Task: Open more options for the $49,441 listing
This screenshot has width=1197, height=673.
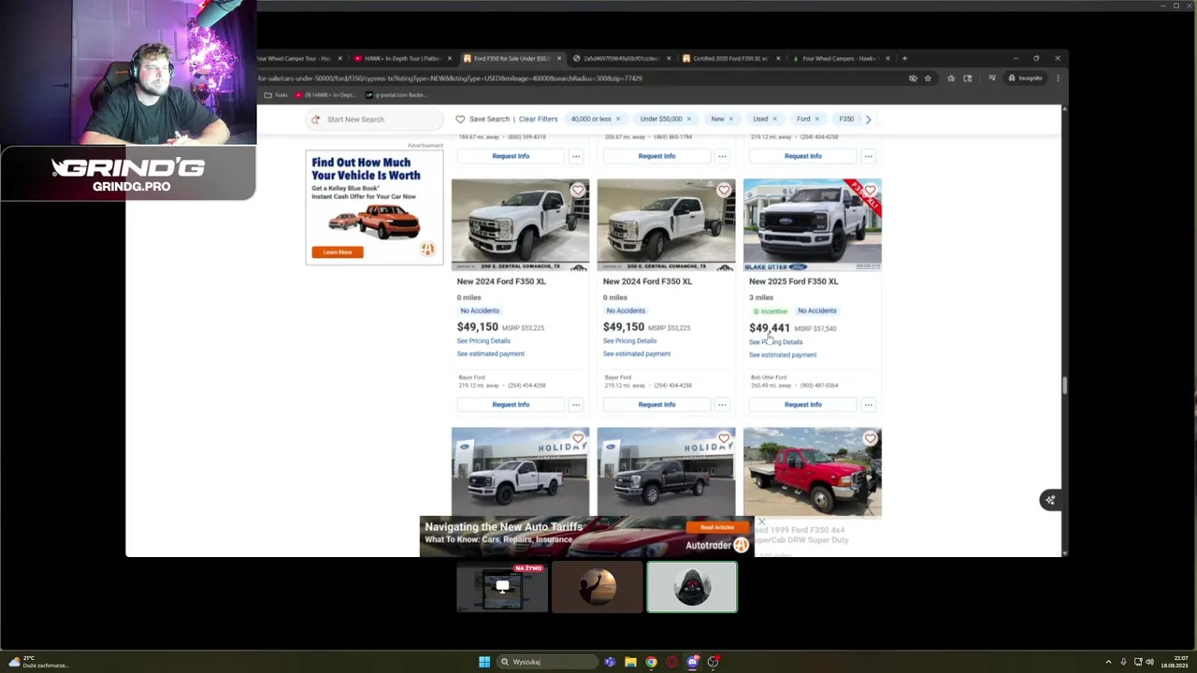Action: point(868,405)
